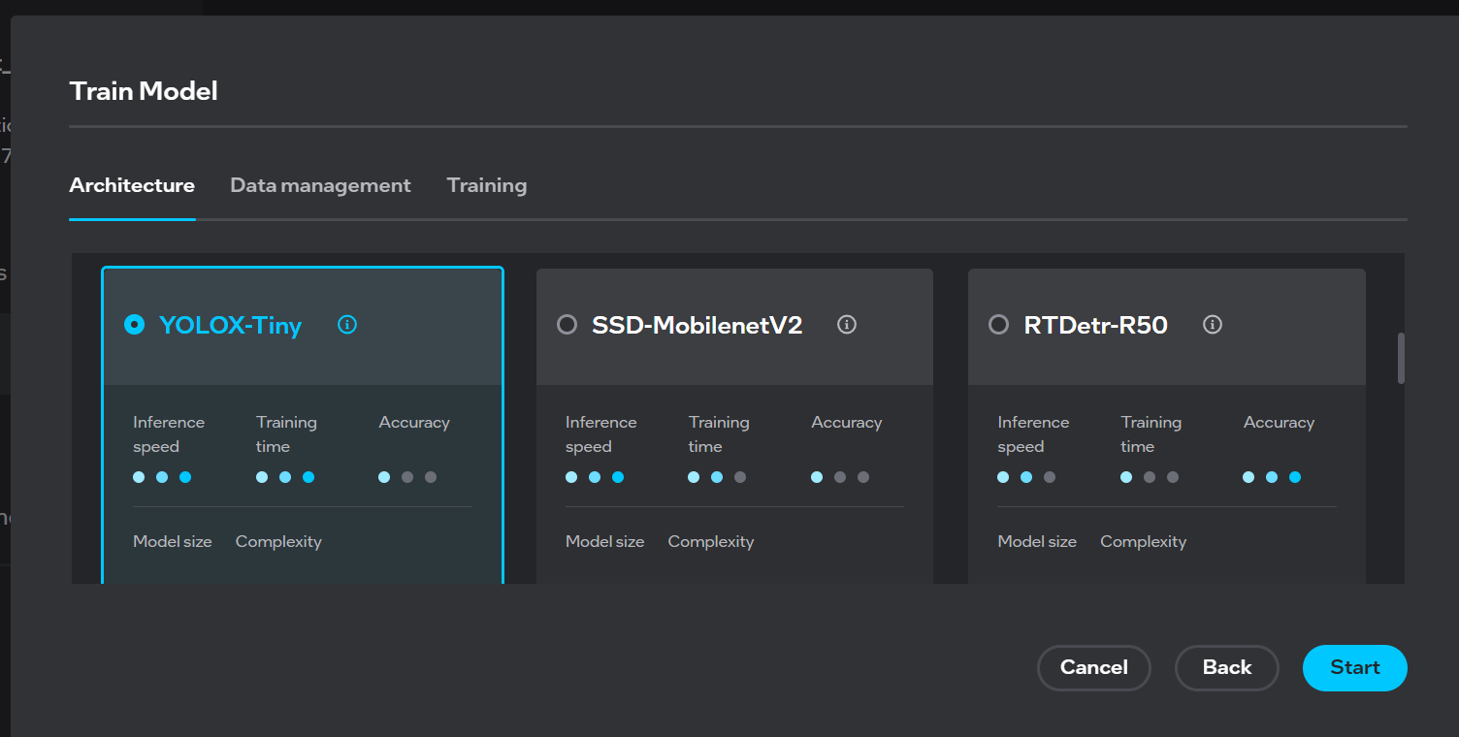
Task: Click YOLOX-Tiny Training time label
Action: click(286, 434)
